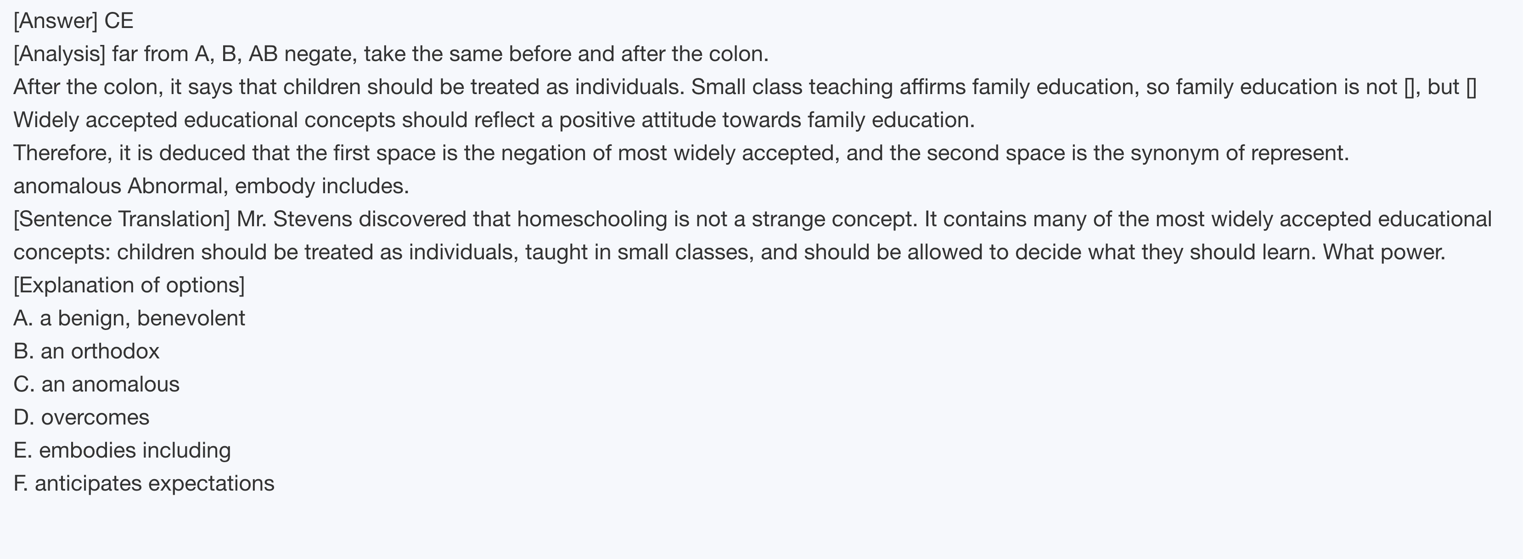Click the [Explanation of options] heading

(129, 286)
